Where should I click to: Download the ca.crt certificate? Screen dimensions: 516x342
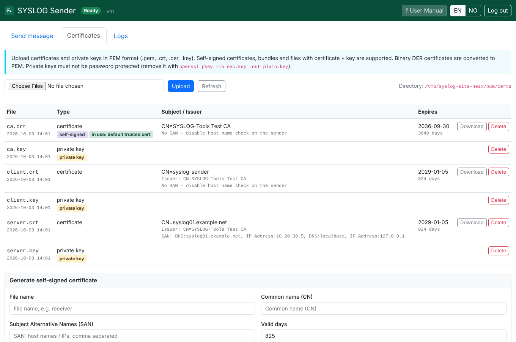coord(472,127)
